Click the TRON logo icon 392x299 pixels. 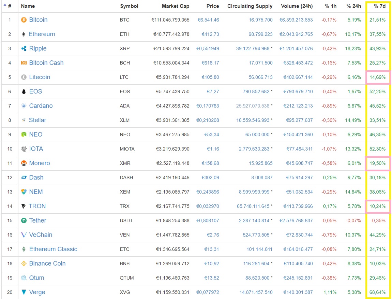pos(24,206)
